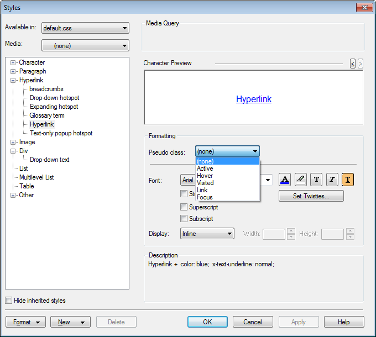Toggle italic text formatting

click(332, 180)
